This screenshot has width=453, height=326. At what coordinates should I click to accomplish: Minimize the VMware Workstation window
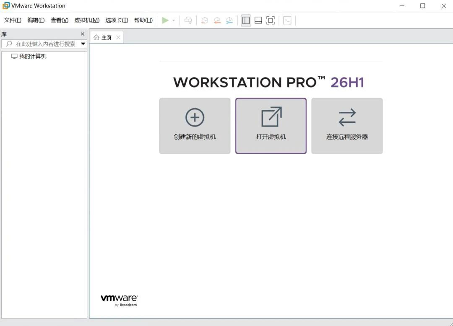pyautogui.click(x=402, y=6)
